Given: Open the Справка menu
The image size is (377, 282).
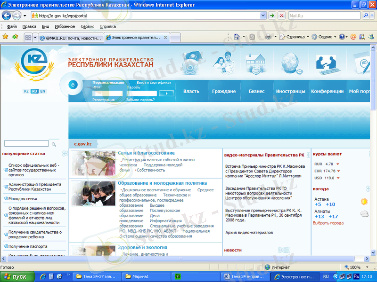Looking at the screenshot, I should tap(108, 27).
